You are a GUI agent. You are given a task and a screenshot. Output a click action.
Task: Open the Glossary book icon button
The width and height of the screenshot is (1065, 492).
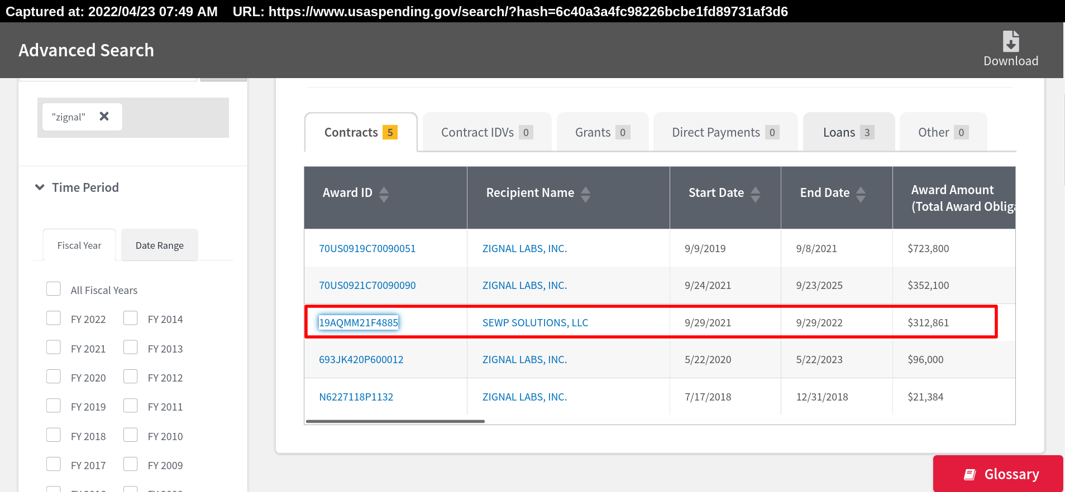(998, 474)
